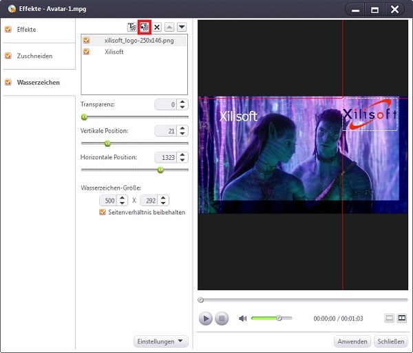Increase watermark width value
Viewport: 413px width, 353px height.
122,198
